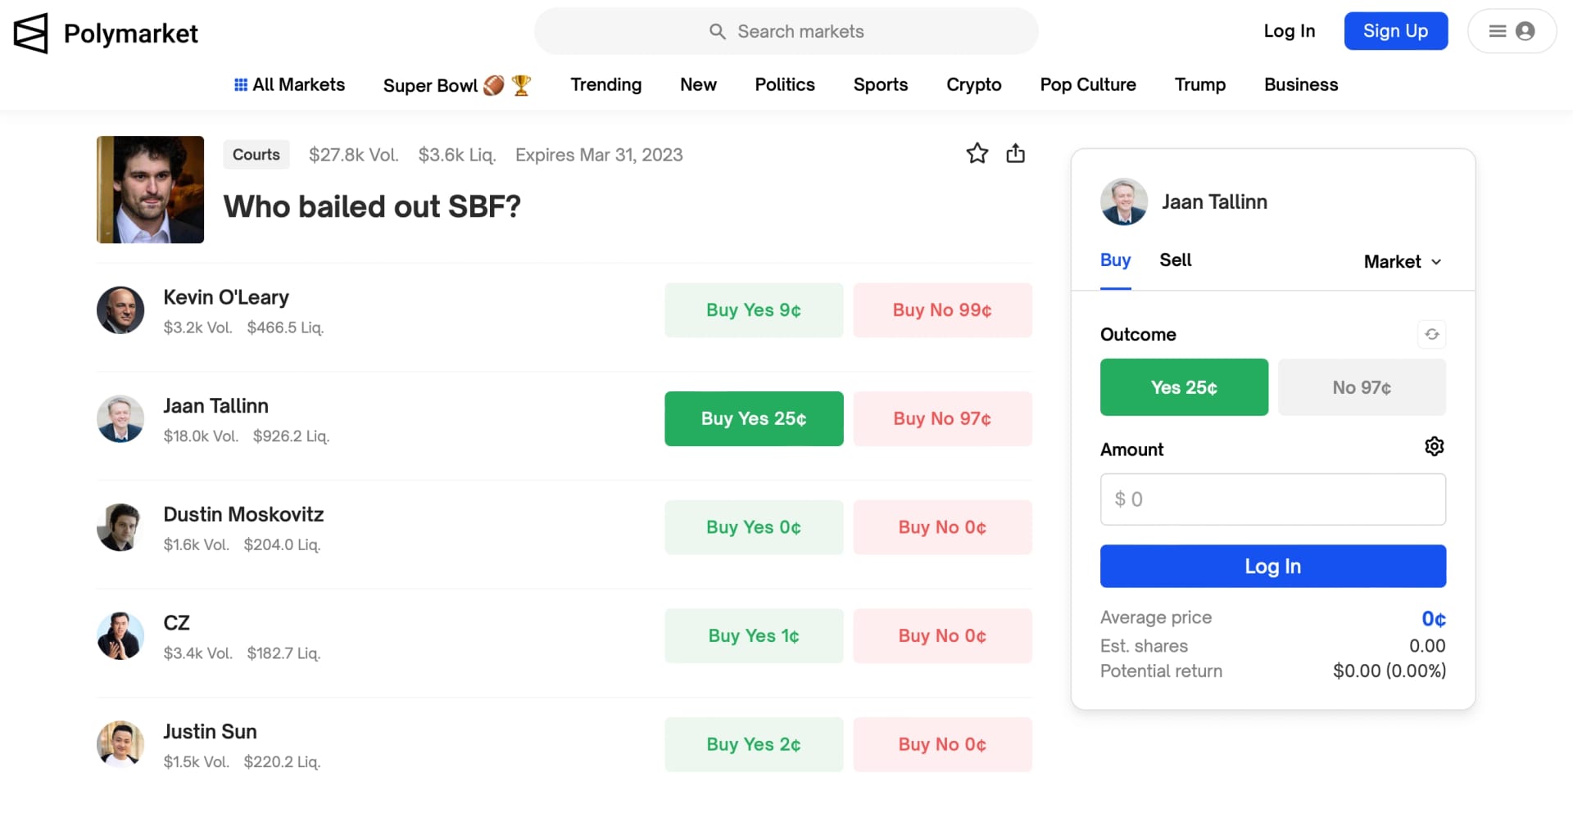Open the Crypto category
1573x840 pixels.
tap(973, 85)
